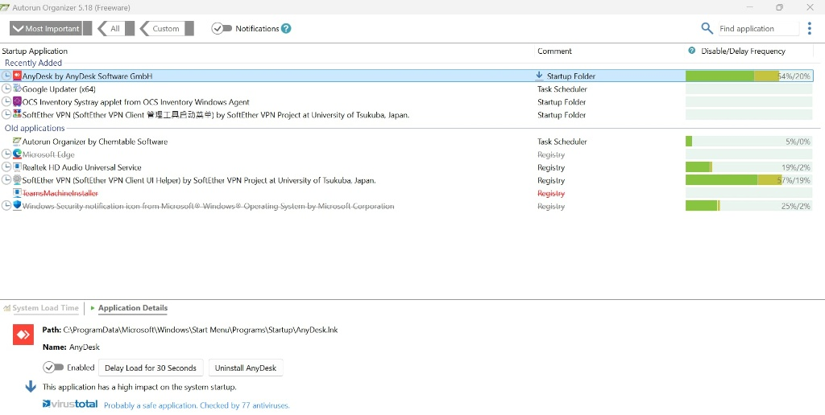The height and width of the screenshot is (415, 825).
Task: Click Windows Security notification shield icon
Action: pyautogui.click(x=18, y=206)
